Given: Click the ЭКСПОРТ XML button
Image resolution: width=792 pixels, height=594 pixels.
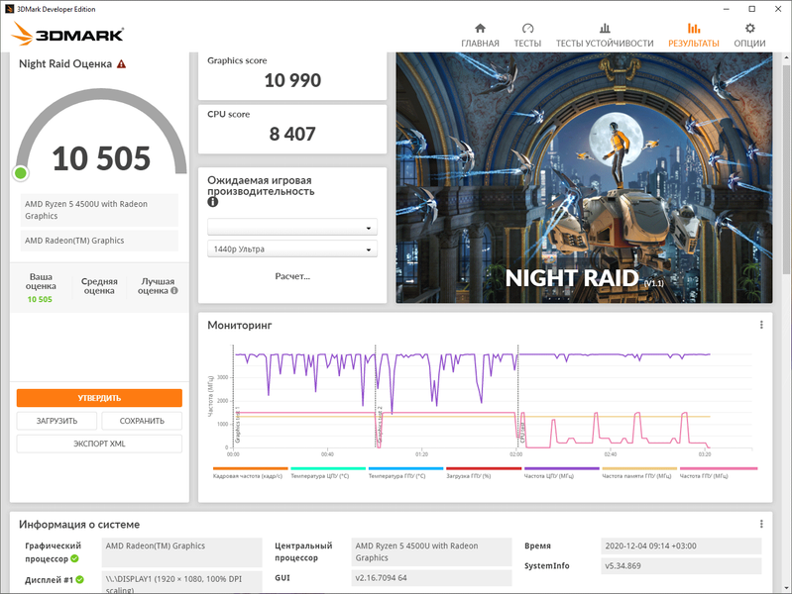Looking at the screenshot, I should (x=99, y=444).
